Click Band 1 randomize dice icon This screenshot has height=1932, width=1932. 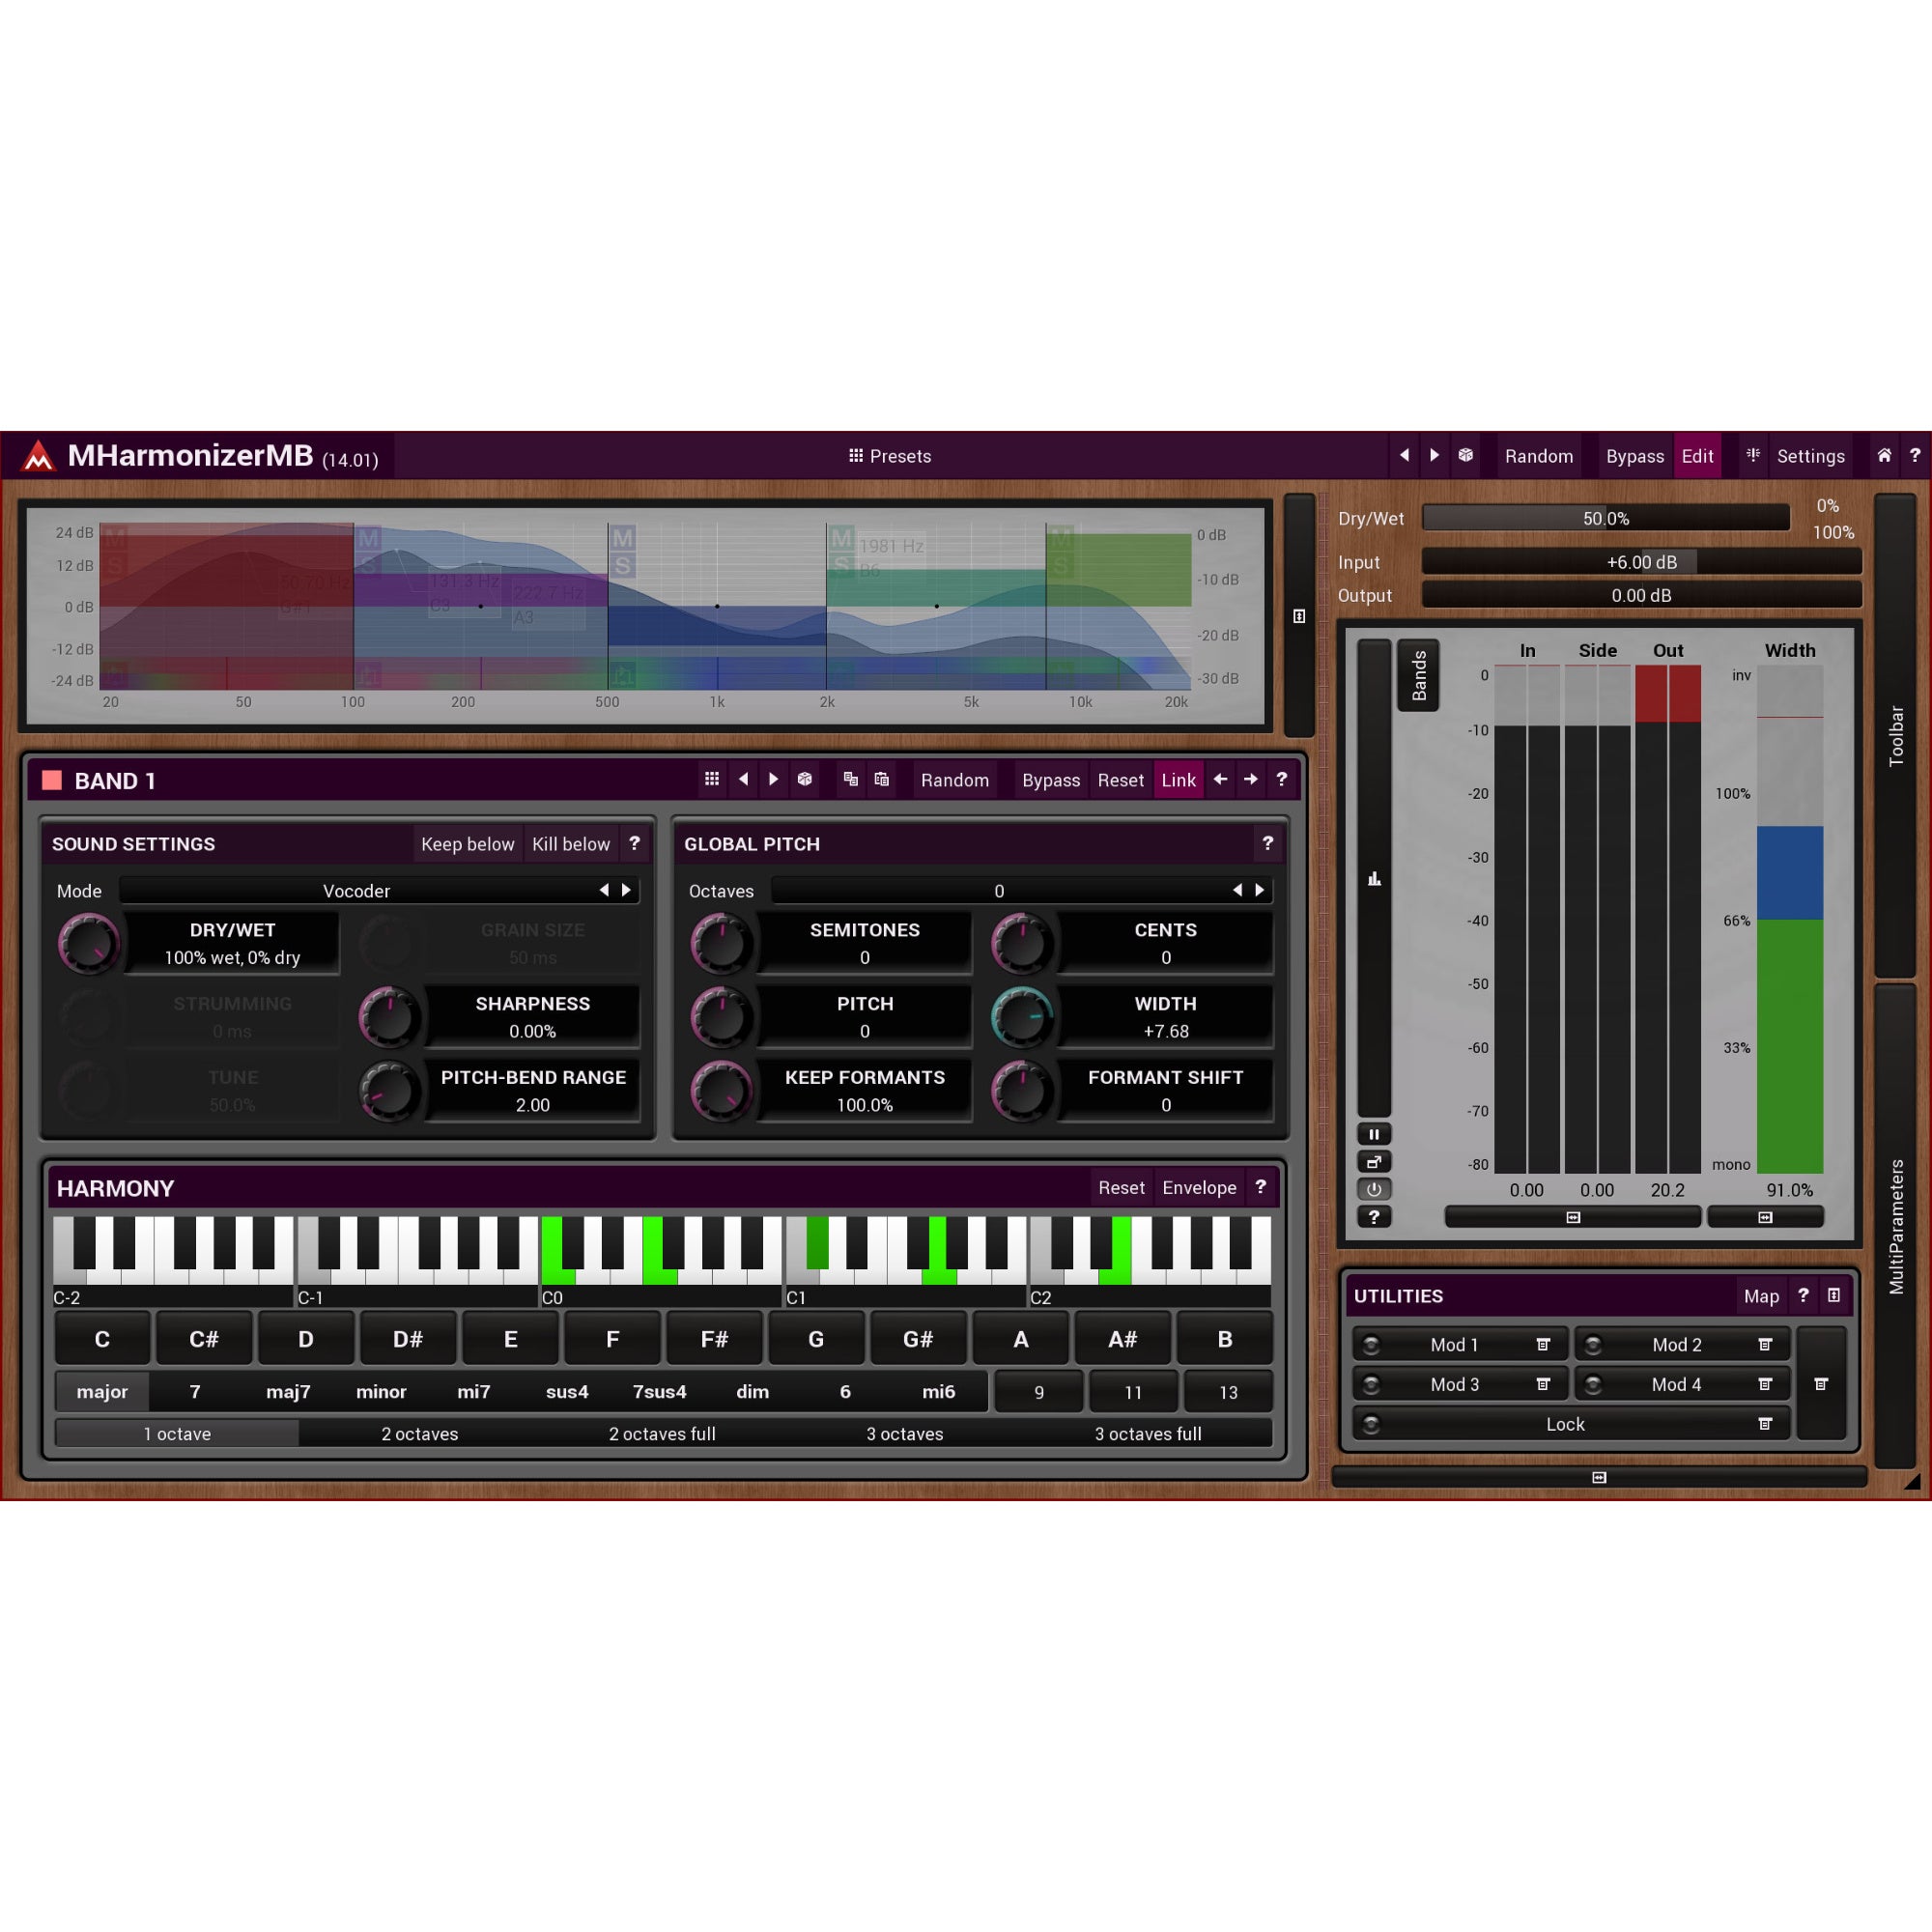coord(805,779)
